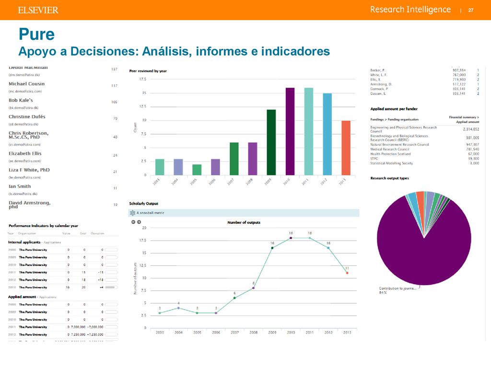Screen dimensions: 491x368
Task: Click the STFC funder row
Action: coord(425,159)
